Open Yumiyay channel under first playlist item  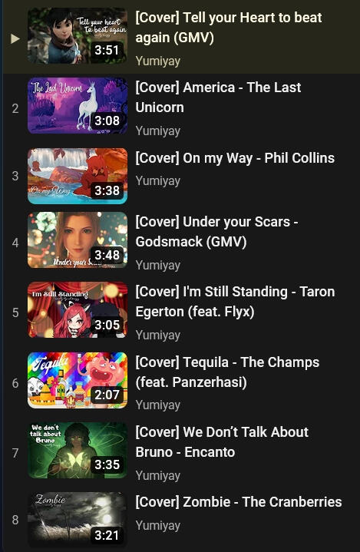(x=158, y=61)
